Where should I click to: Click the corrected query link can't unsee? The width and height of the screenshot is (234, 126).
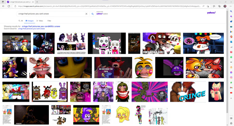coord(41,26)
